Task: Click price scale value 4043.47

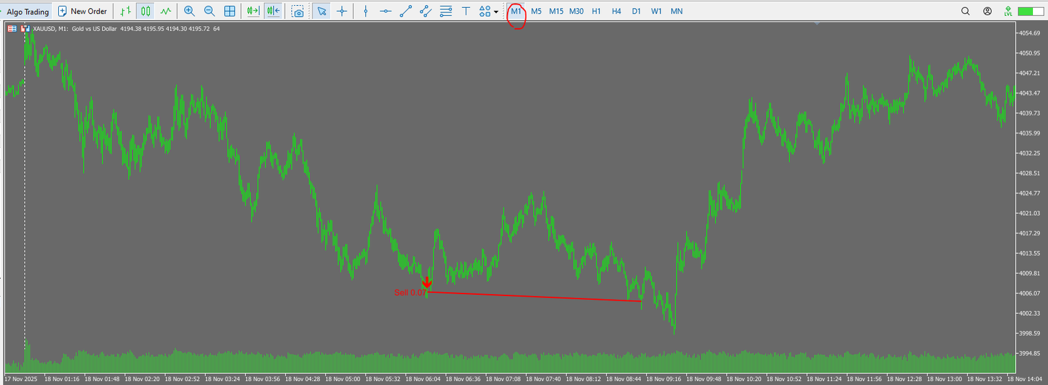Action: point(1029,93)
